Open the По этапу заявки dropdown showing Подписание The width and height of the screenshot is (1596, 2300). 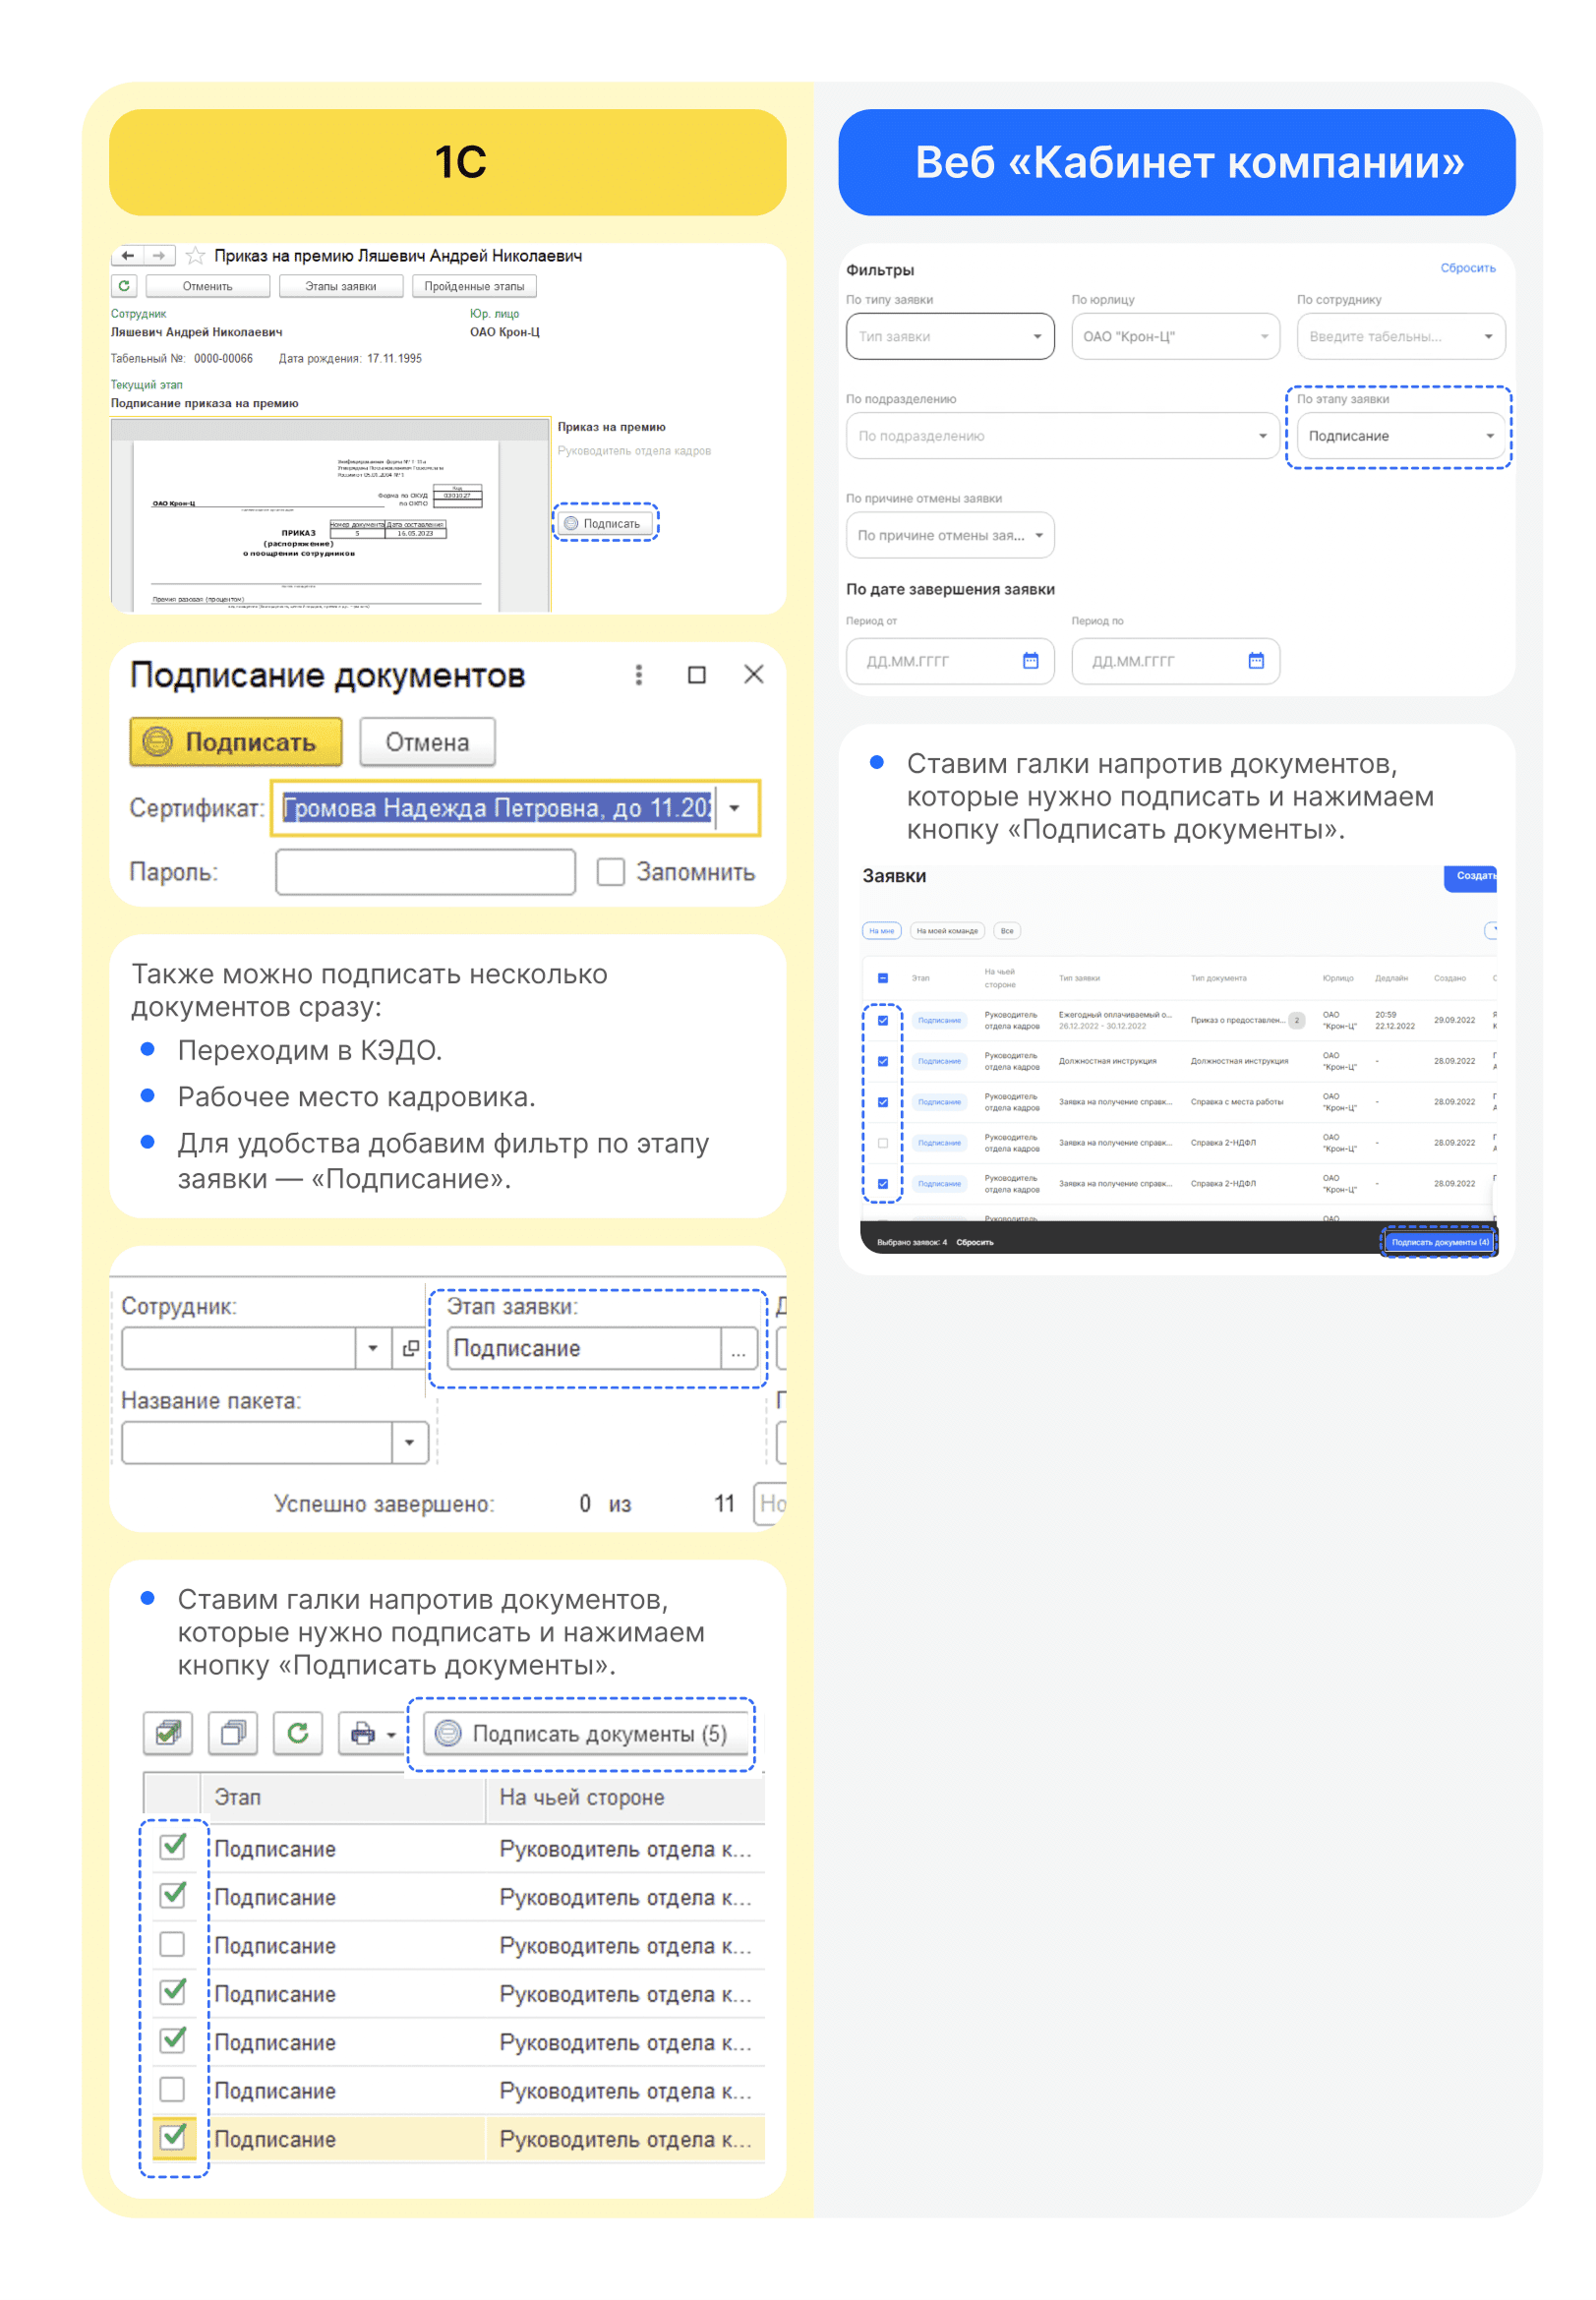click(x=1401, y=436)
